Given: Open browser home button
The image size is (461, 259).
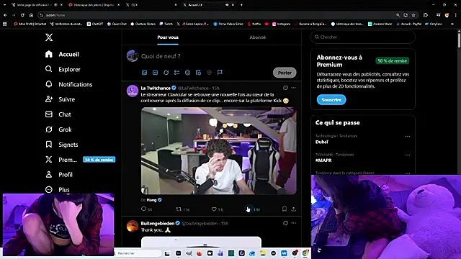Looking at the screenshot, I should coord(31,15).
